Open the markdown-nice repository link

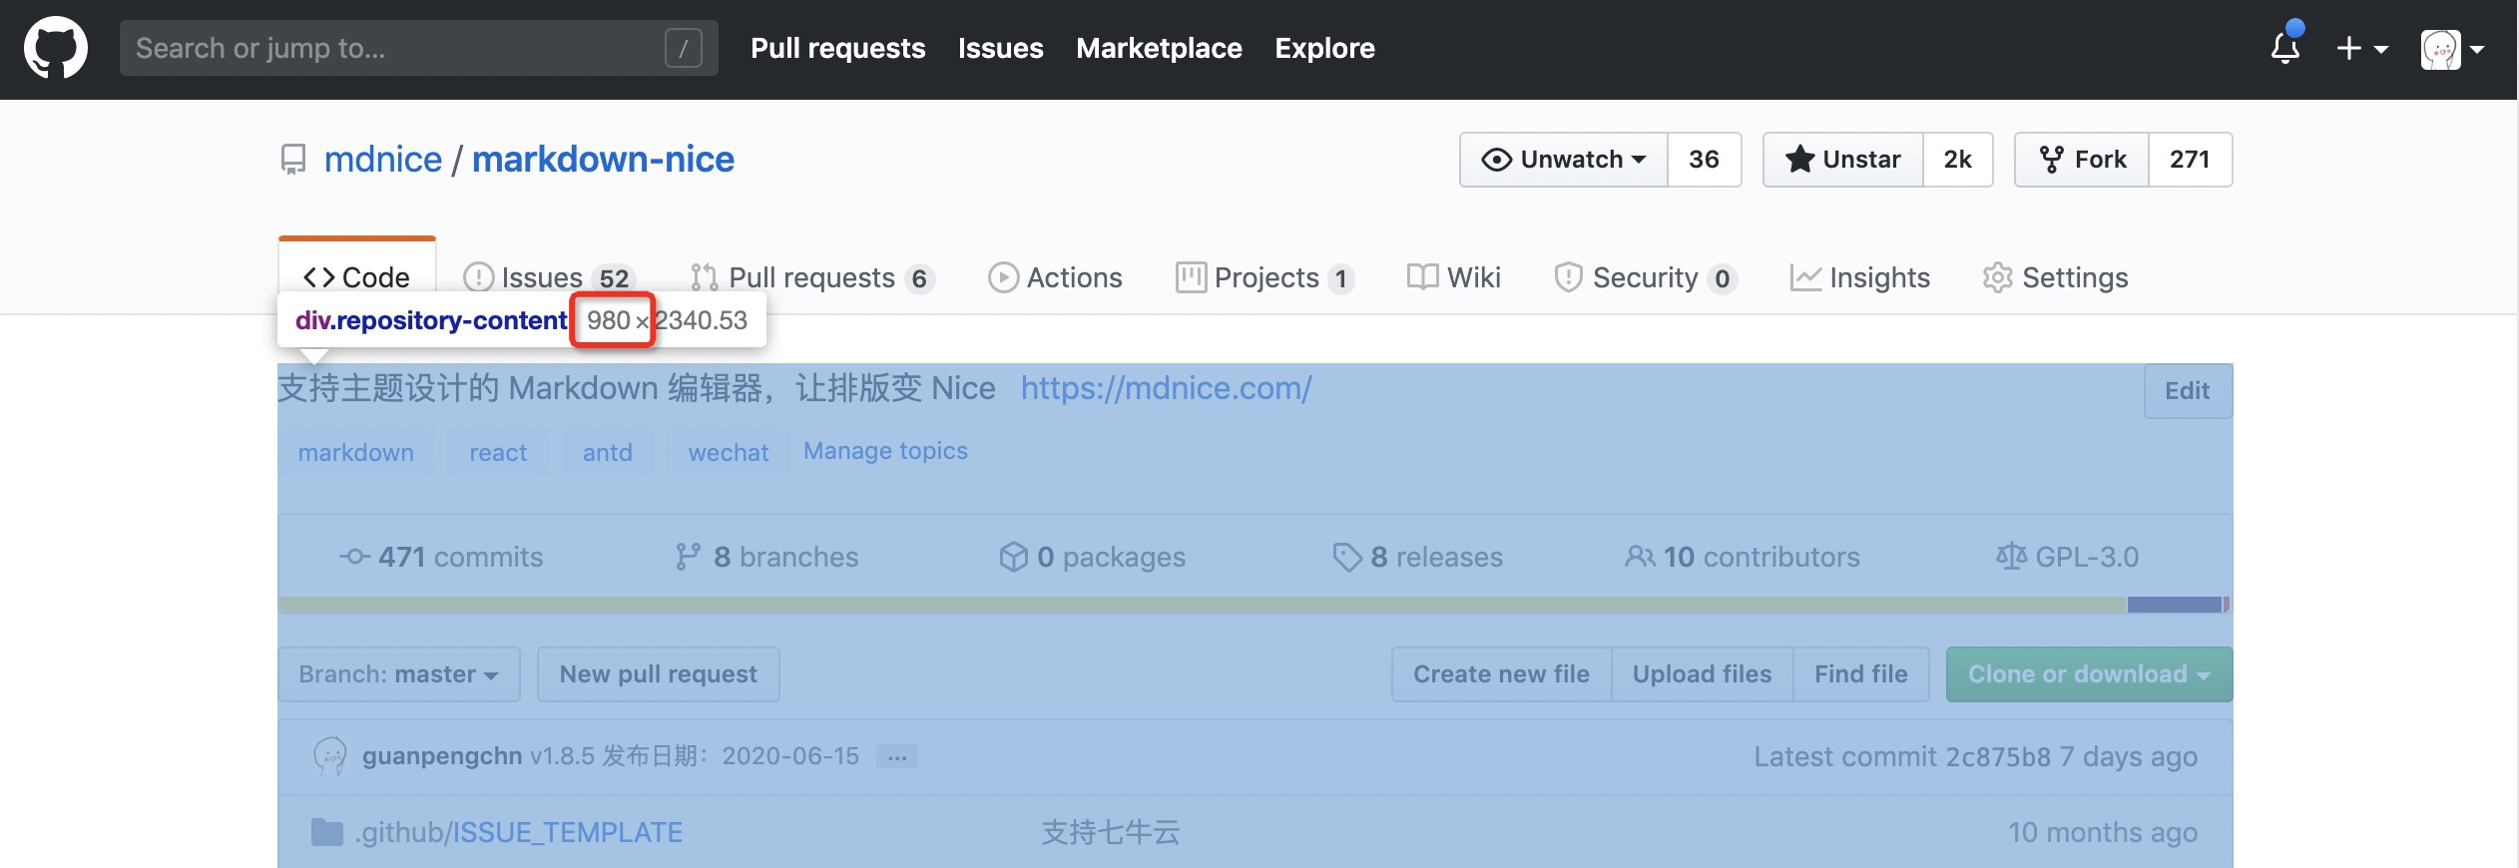(603, 160)
